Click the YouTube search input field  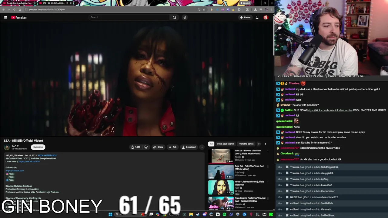point(129,17)
